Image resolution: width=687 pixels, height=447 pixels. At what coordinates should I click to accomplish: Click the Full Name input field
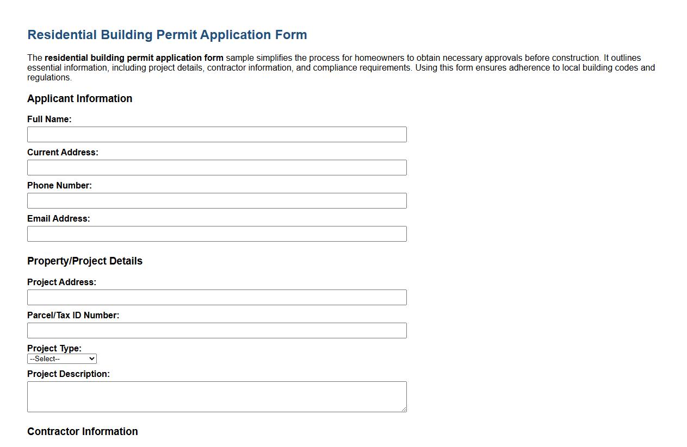pos(216,134)
